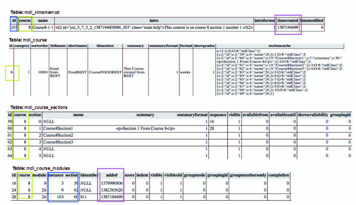
Task: Click the 'Table: mdl_course_sections' title
Action: [x=39, y=107]
